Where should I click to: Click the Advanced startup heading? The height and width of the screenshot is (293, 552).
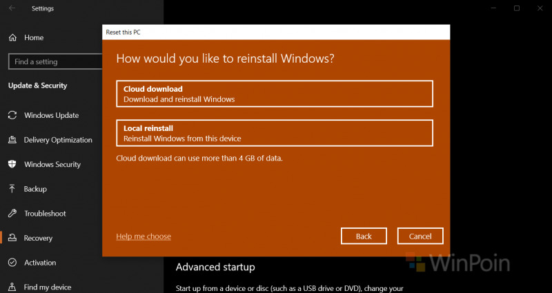pos(215,267)
